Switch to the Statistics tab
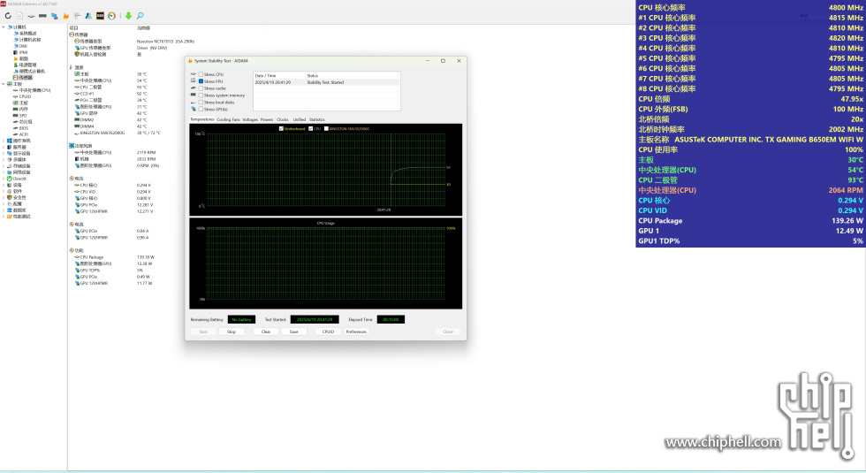Screen dimensions: 866x473 (317, 119)
